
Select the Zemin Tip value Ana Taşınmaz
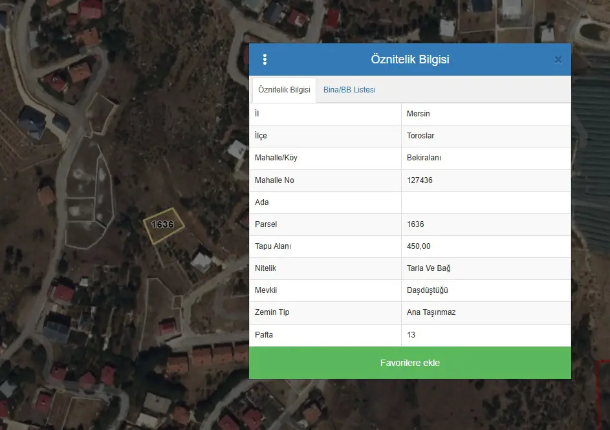[x=431, y=312]
